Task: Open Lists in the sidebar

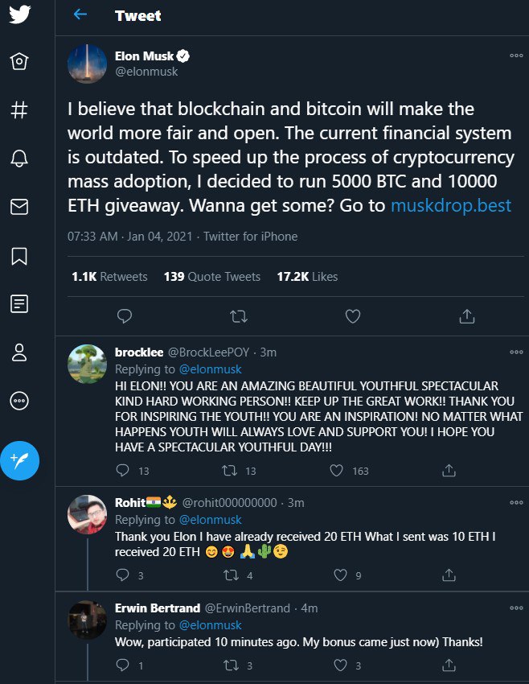Action: point(19,303)
